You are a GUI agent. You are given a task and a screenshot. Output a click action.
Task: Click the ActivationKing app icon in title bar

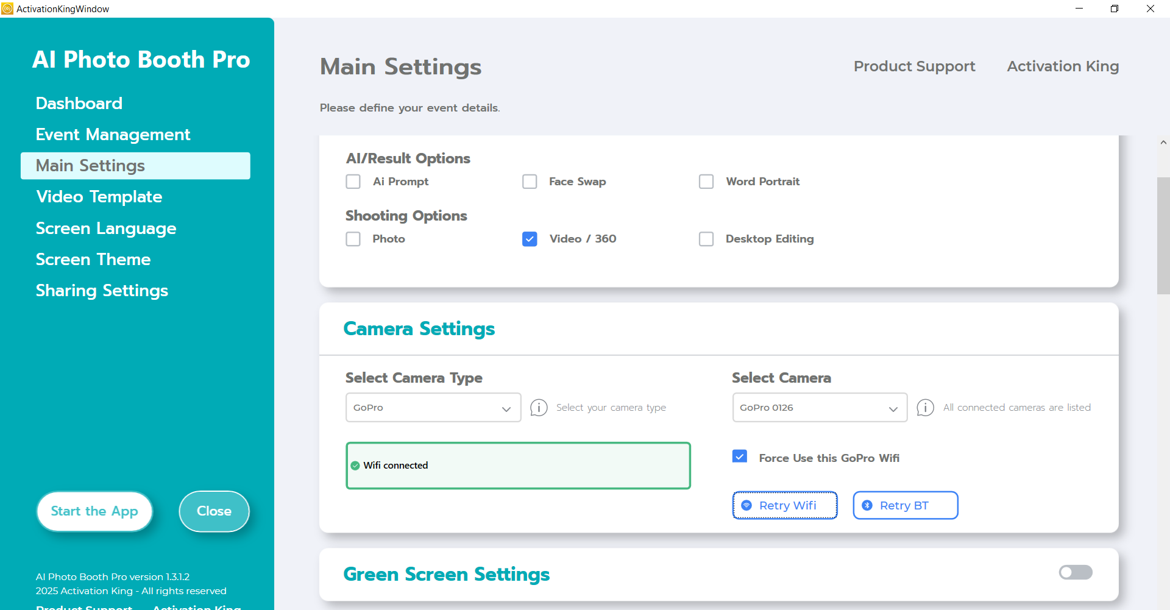pos(7,9)
